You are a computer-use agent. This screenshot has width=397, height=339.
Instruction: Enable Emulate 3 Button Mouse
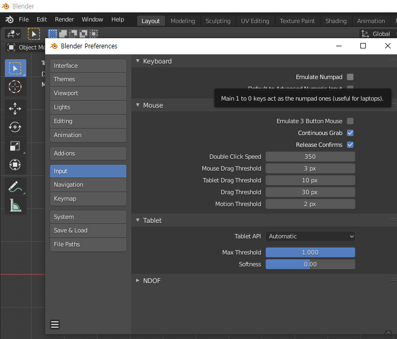pos(350,121)
